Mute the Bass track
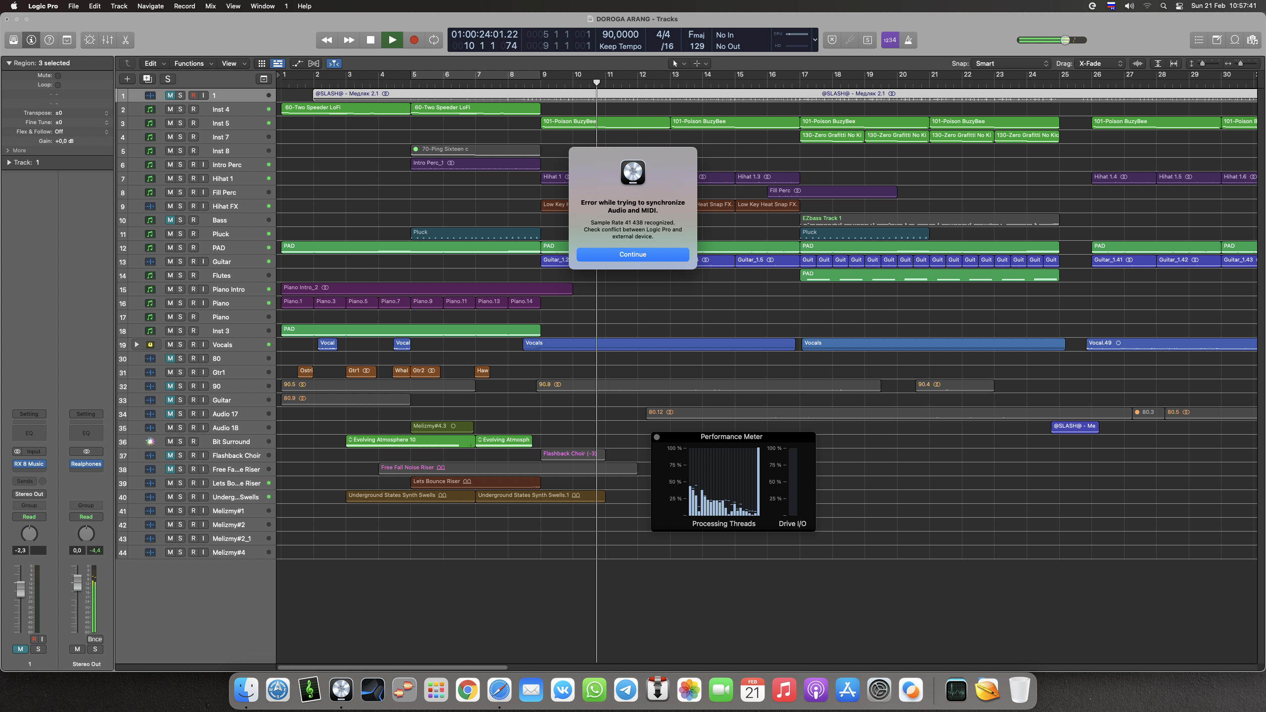This screenshot has height=712, width=1266. 170,220
